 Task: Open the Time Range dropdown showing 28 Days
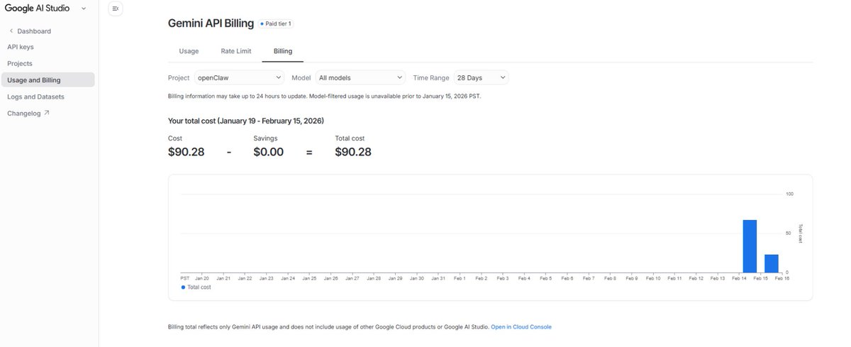tap(482, 77)
